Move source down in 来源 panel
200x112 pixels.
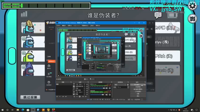pyautogui.click(x=86, y=97)
